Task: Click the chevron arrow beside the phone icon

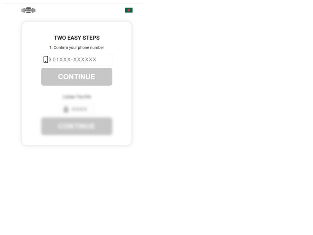Action: pyautogui.click(x=50, y=60)
